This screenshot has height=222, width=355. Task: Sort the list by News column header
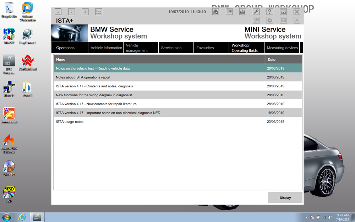tap(159, 59)
